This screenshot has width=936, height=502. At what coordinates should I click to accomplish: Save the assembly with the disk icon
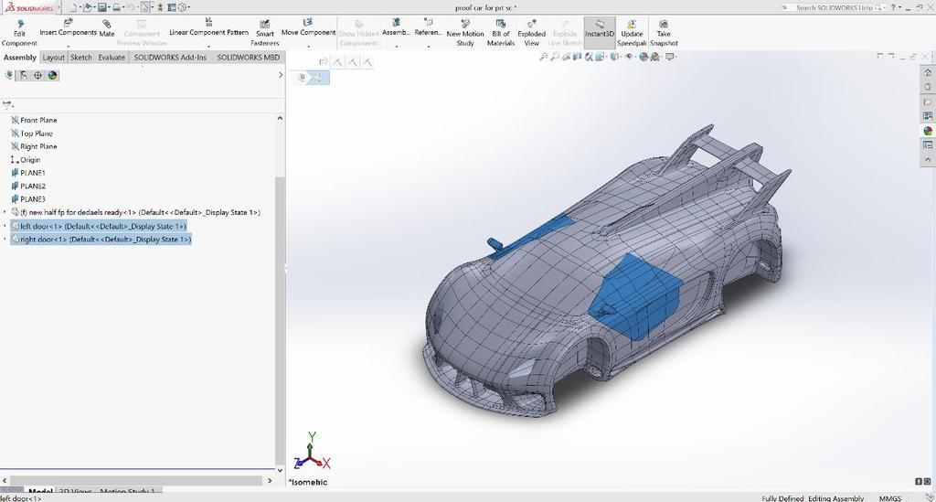pos(102,7)
